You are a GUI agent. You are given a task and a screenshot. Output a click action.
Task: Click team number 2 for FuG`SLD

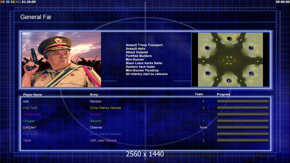[203, 134]
